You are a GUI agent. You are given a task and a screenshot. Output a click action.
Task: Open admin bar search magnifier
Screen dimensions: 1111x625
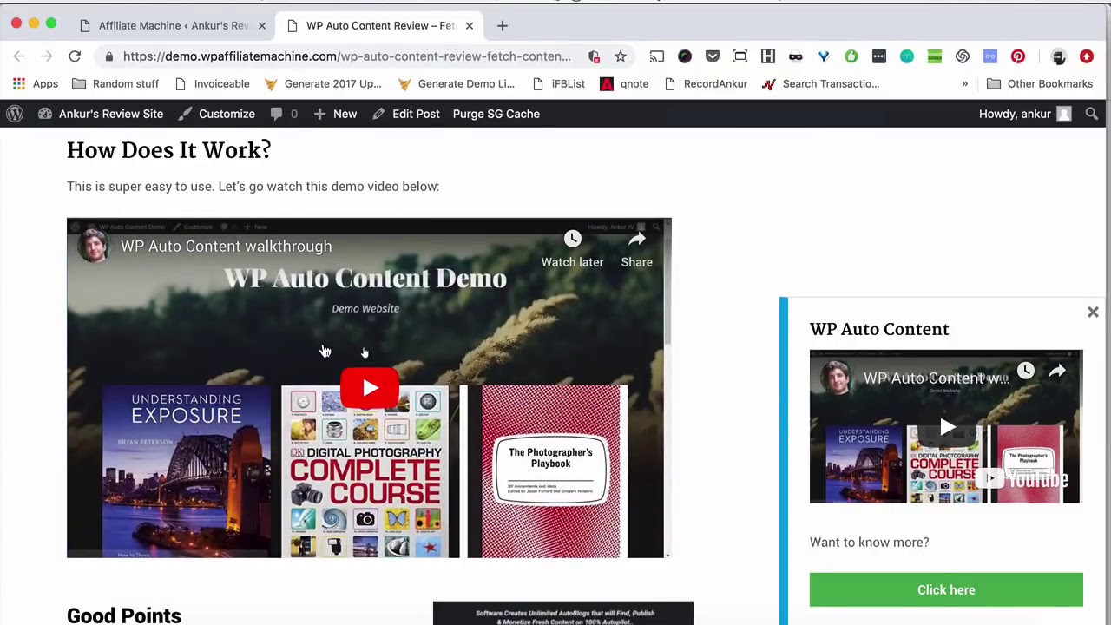[1092, 114]
